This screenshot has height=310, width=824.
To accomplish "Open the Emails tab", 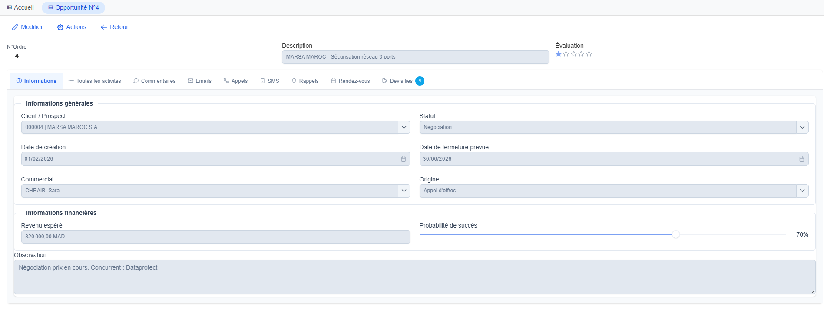I will [x=199, y=81].
